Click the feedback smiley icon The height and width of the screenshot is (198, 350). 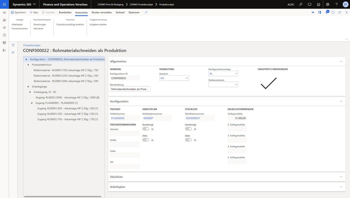pos(318,4)
